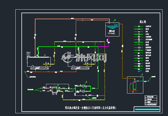Select the brown pipe running down from expansion tank

[122, 51]
